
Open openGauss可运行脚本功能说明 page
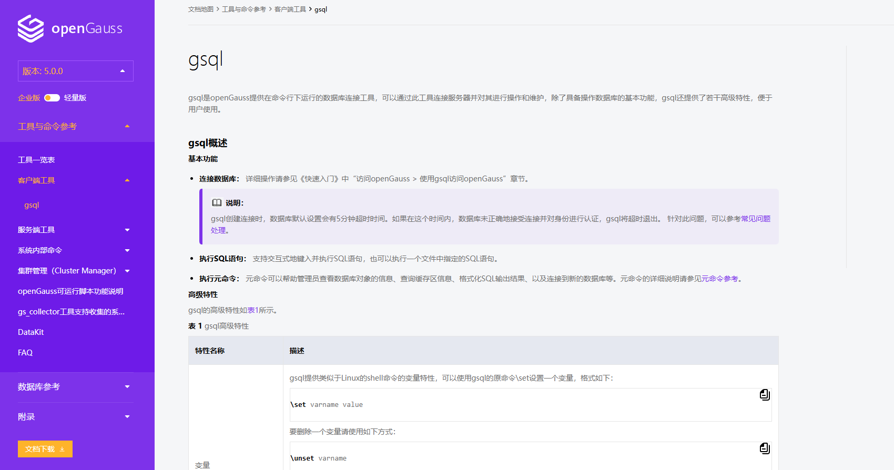click(x=70, y=291)
